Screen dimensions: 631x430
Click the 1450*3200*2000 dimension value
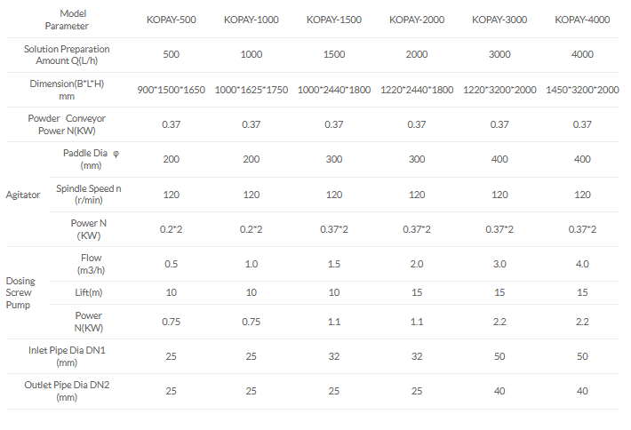tap(581, 90)
